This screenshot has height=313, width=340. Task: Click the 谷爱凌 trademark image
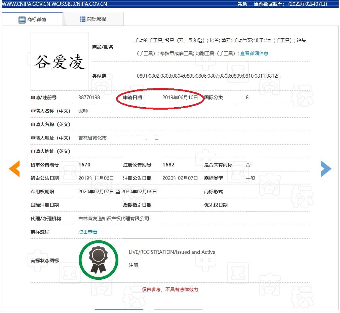[60, 62]
